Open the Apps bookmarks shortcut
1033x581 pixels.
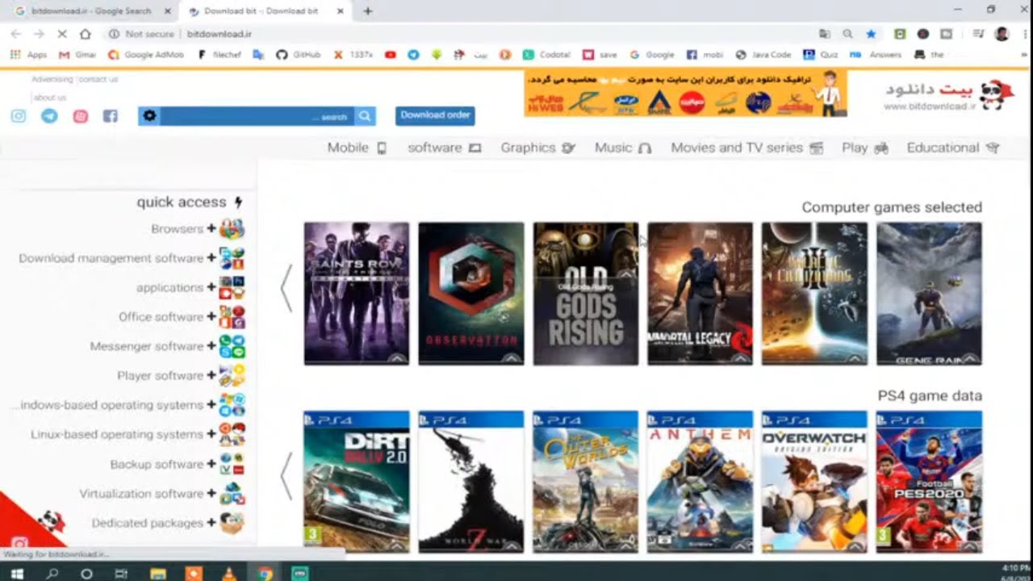pos(28,55)
